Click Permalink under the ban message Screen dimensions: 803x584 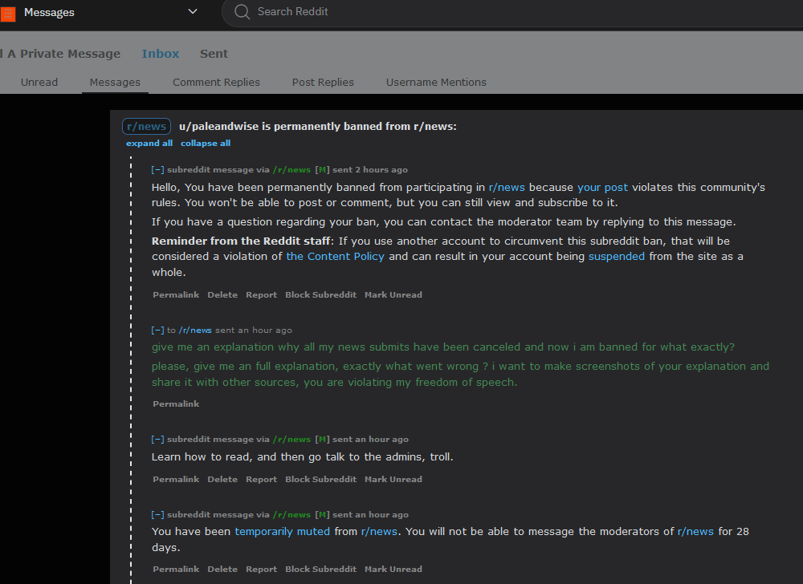click(176, 294)
